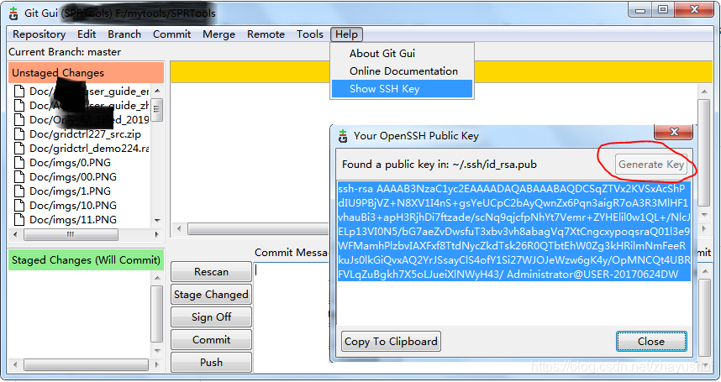Click file icon next to Doc/imgs/00.PNG
Screen dimensions: 721x382
click(x=19, y=177)
